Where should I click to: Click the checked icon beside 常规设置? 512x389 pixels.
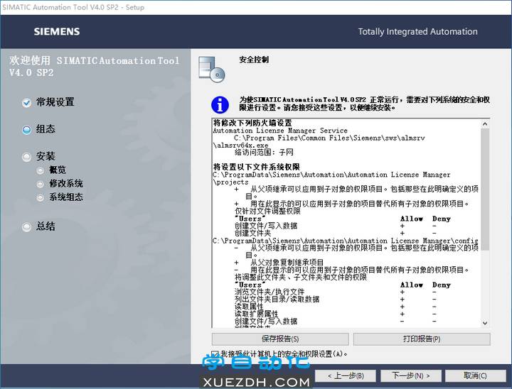pyautogui.click(x=26, y=103)
